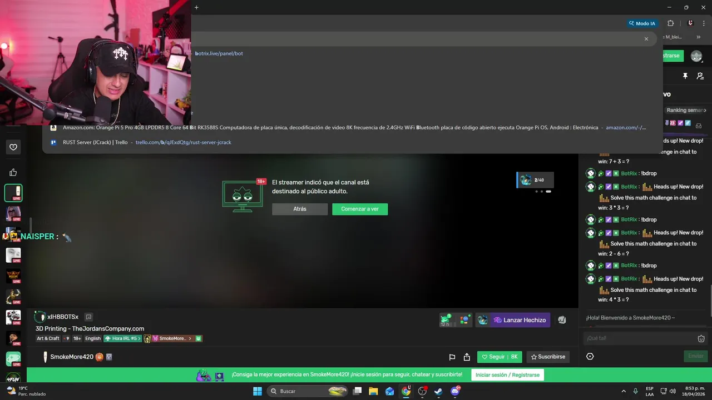Open File Explorer from taskbar
The height and width of the screenshot is (400, 712).
(373, 391)
